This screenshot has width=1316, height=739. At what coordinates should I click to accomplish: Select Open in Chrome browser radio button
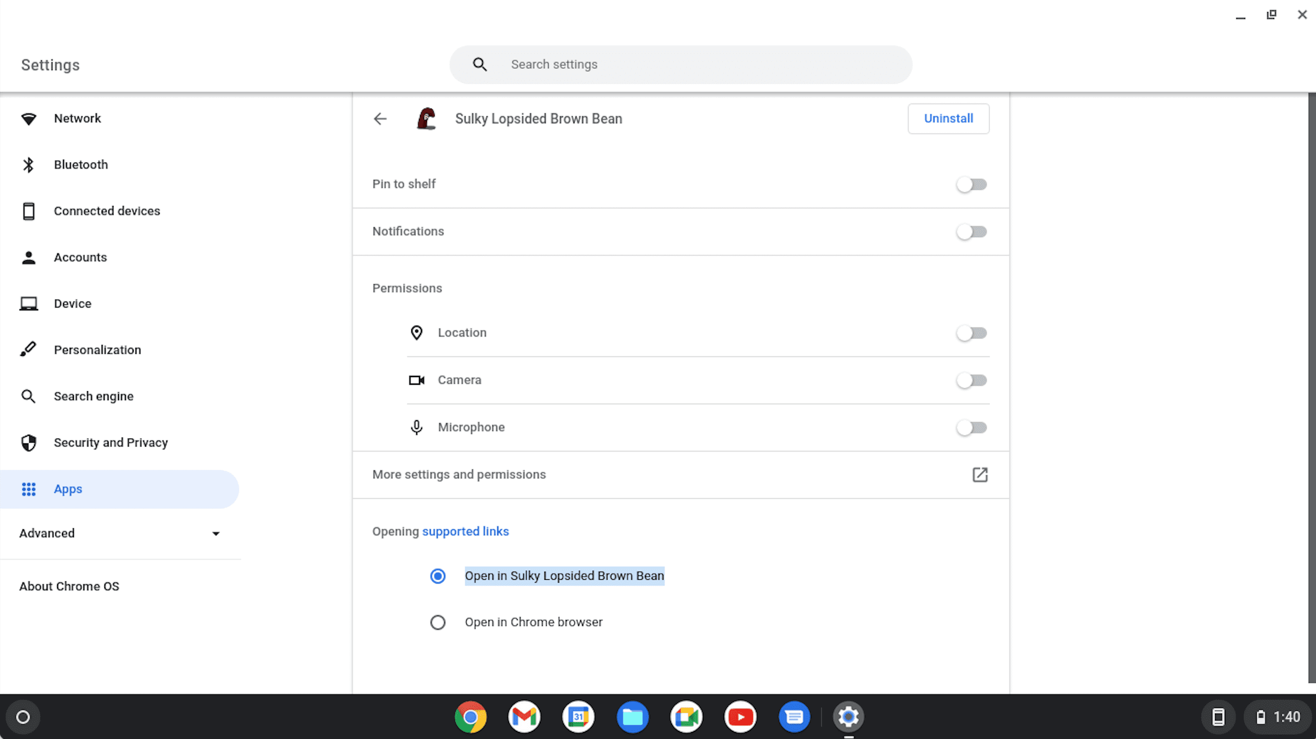point(437,622)
